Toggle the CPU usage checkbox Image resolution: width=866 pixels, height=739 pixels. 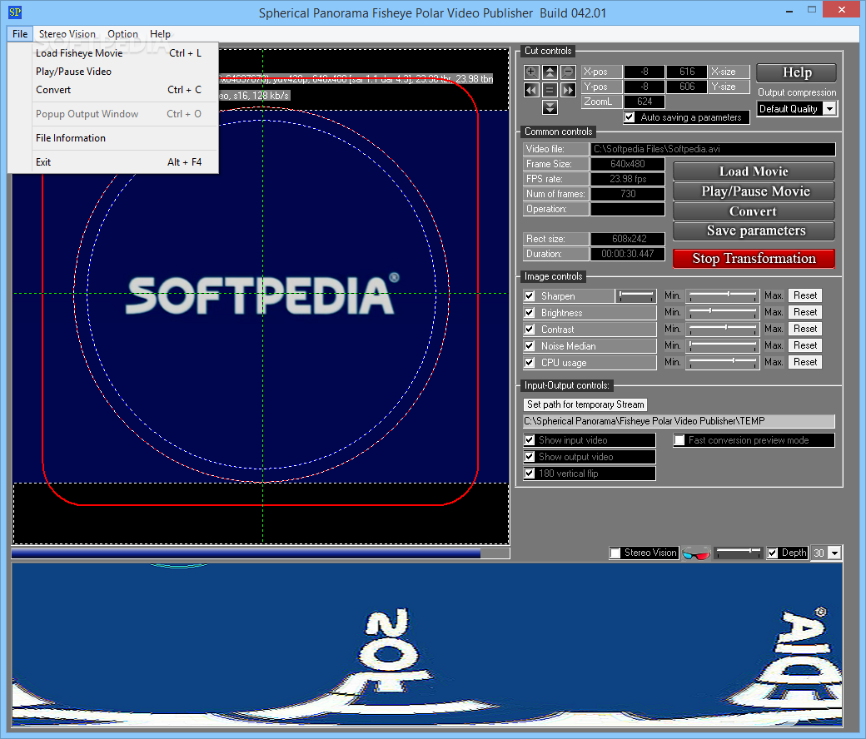[x=529, y=363]
